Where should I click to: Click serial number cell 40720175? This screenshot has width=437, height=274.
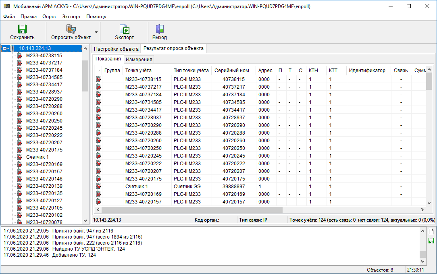click(233, 179)
